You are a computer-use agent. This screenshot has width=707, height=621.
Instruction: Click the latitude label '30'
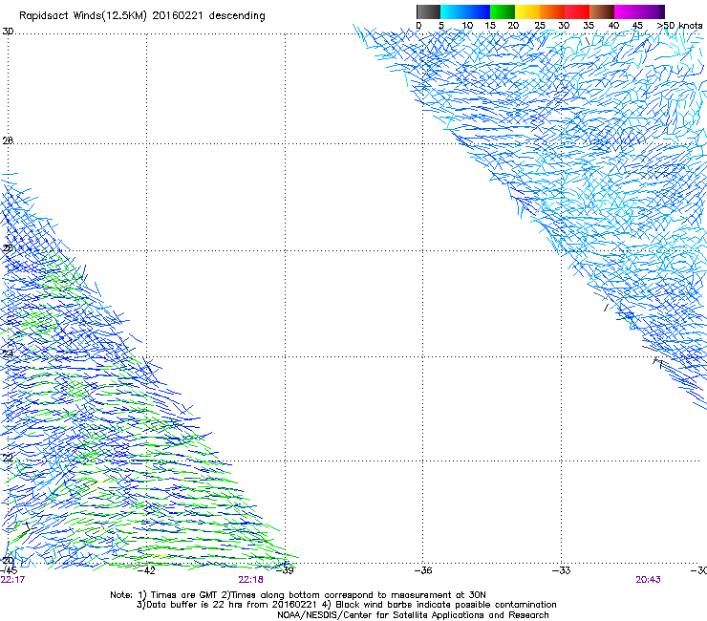8,32
